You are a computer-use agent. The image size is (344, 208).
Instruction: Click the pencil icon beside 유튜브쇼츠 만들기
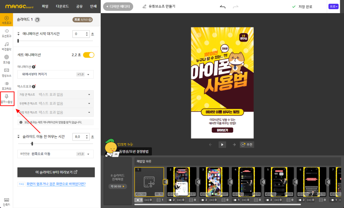(x=144, y=6)
